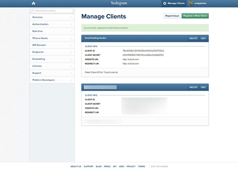Open the Embedding section
The height and width of the screenshot is (170, 238).
(x=52, y=59)
